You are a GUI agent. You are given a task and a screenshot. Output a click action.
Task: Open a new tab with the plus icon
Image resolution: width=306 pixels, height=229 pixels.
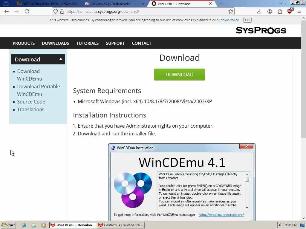coord(222,4)
